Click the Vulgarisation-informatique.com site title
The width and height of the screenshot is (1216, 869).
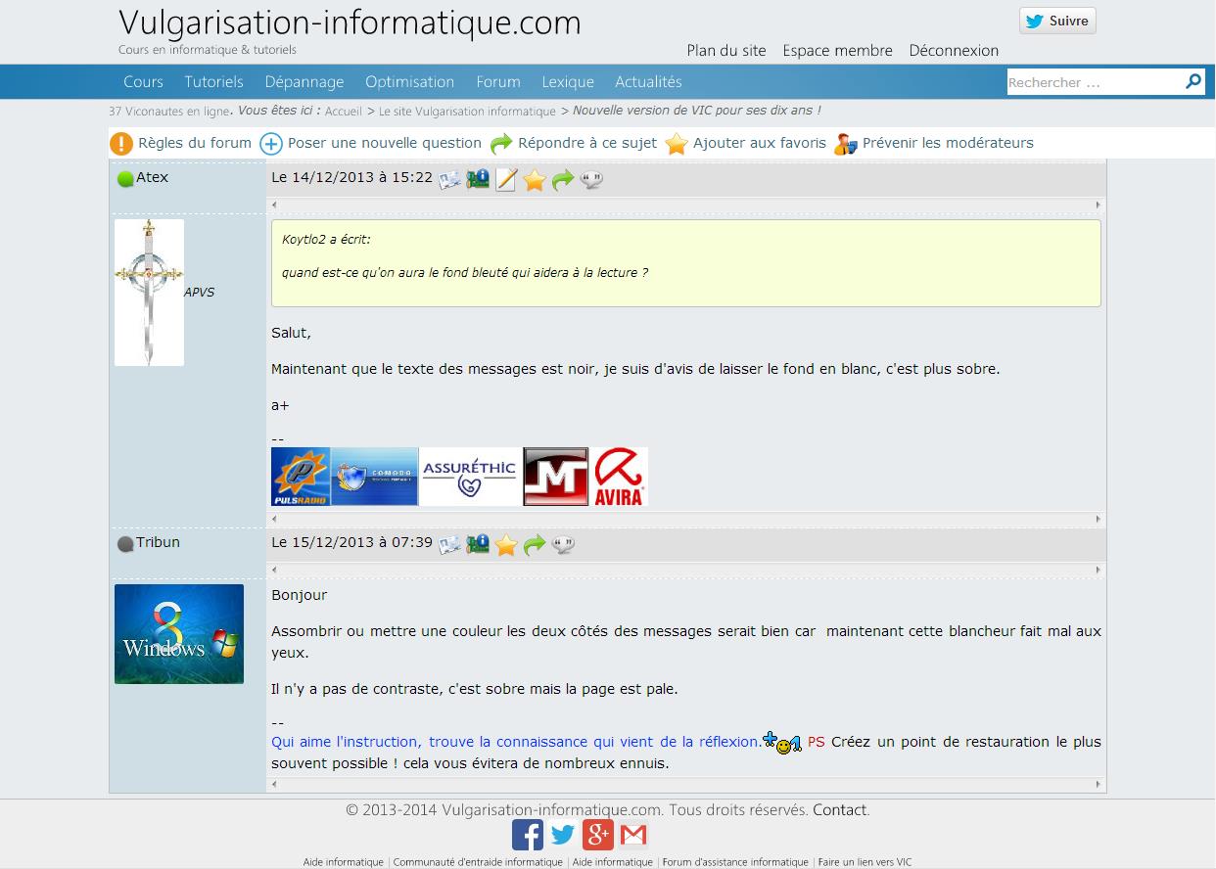coord(350,23)
